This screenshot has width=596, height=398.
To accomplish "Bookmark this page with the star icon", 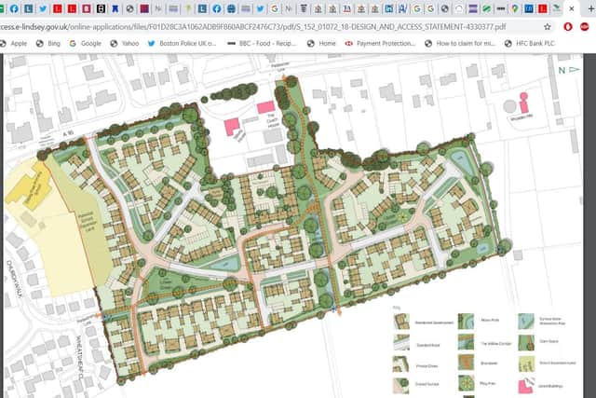I will click(548, 27).
